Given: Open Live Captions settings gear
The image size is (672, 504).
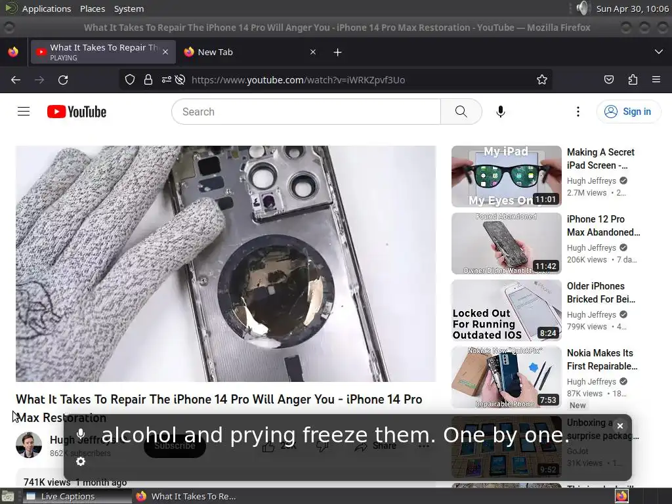Looking at the screenshot, I should [x=81, y=461].
